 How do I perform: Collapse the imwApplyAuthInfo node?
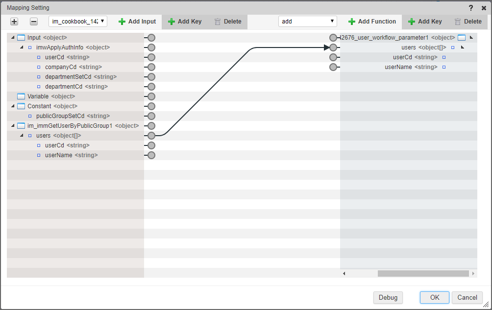click(x=22, y=48)
